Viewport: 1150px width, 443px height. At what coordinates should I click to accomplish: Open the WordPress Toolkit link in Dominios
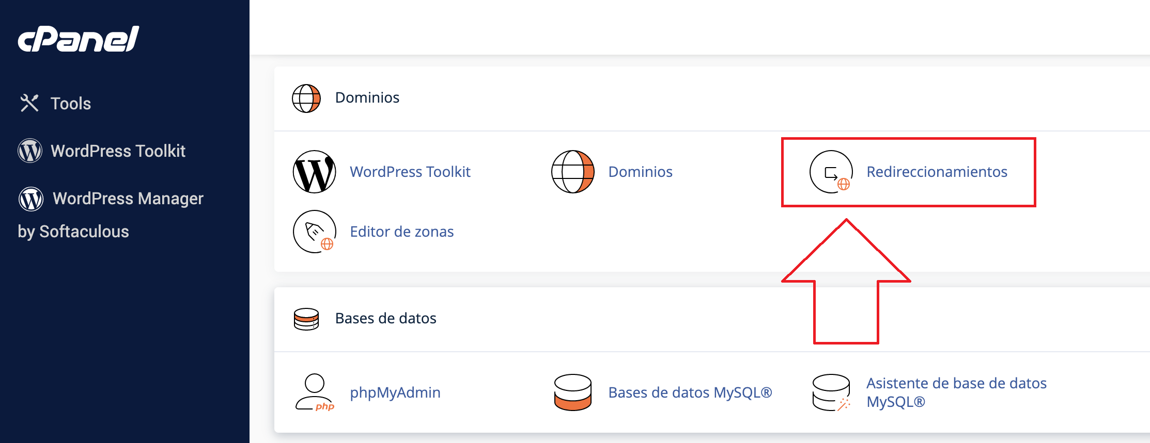point(410,172)
